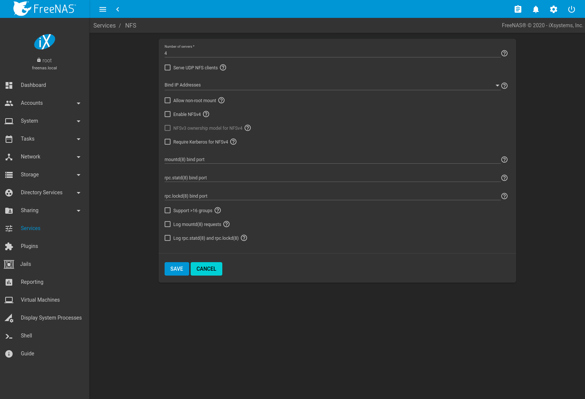Toggle the hamburger menu icon
This screenshot has height=399, width=585.
(103, 9)
